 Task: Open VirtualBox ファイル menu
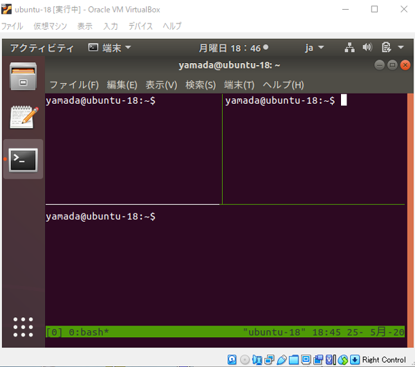[12, 26]
